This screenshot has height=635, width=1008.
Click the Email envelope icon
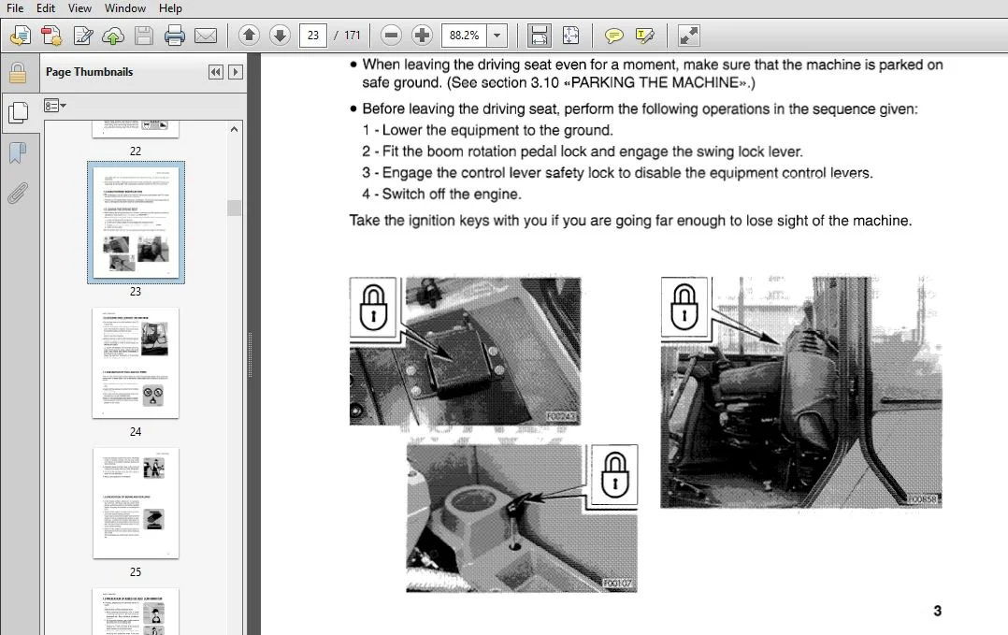coord(206,36)
